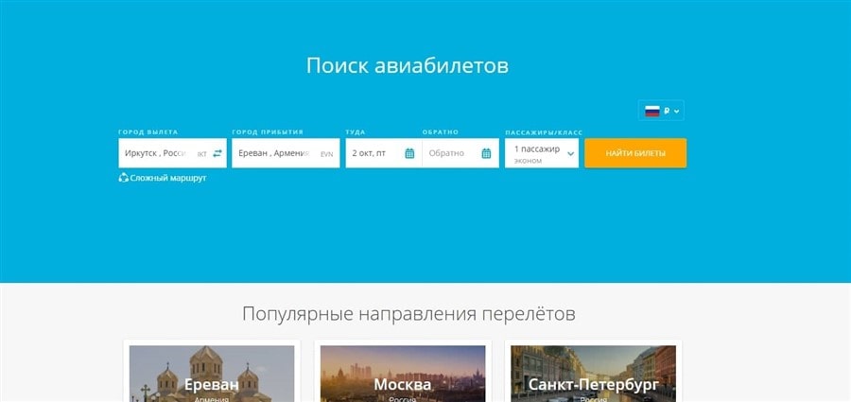Open the Сложный маршрут link
Screen dimensions: 851x402
167,178
